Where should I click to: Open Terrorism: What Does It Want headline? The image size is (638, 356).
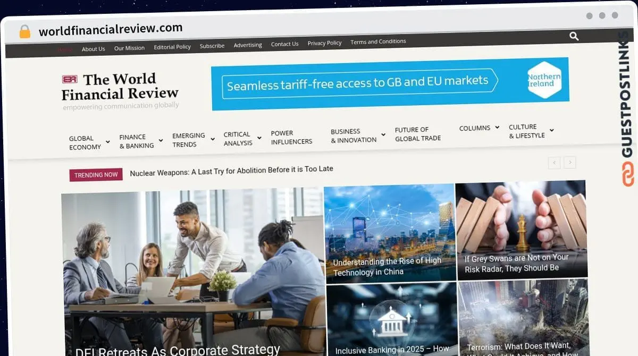point(522,349)
